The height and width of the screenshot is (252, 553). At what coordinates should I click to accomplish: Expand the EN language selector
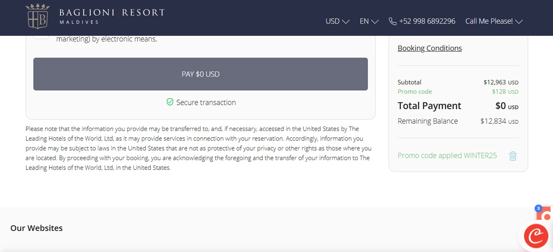tap(369, 21)
